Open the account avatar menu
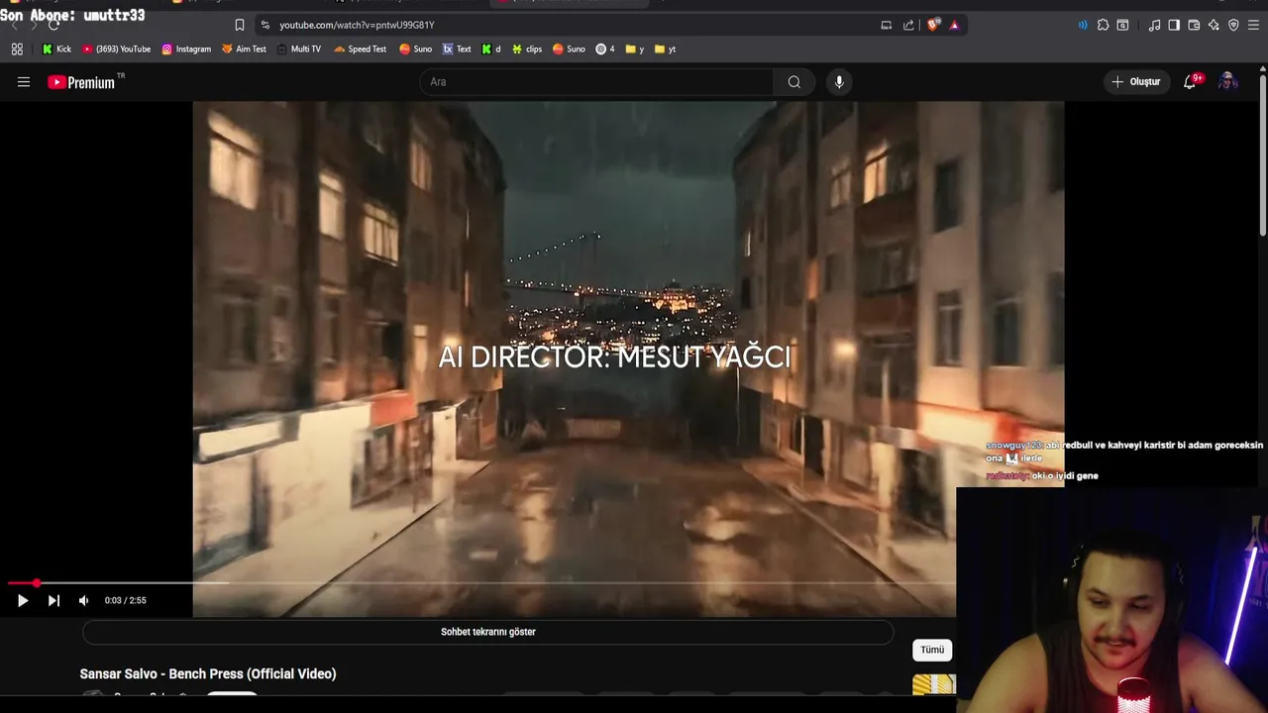Screen dimensions: 1268x713 (x=1227, y=82)
